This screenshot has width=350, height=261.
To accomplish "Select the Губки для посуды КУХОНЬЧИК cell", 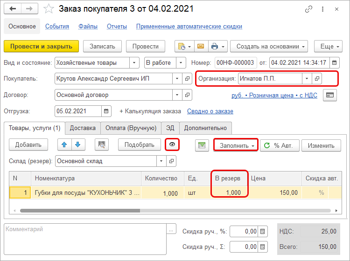I will coord(86,192).
